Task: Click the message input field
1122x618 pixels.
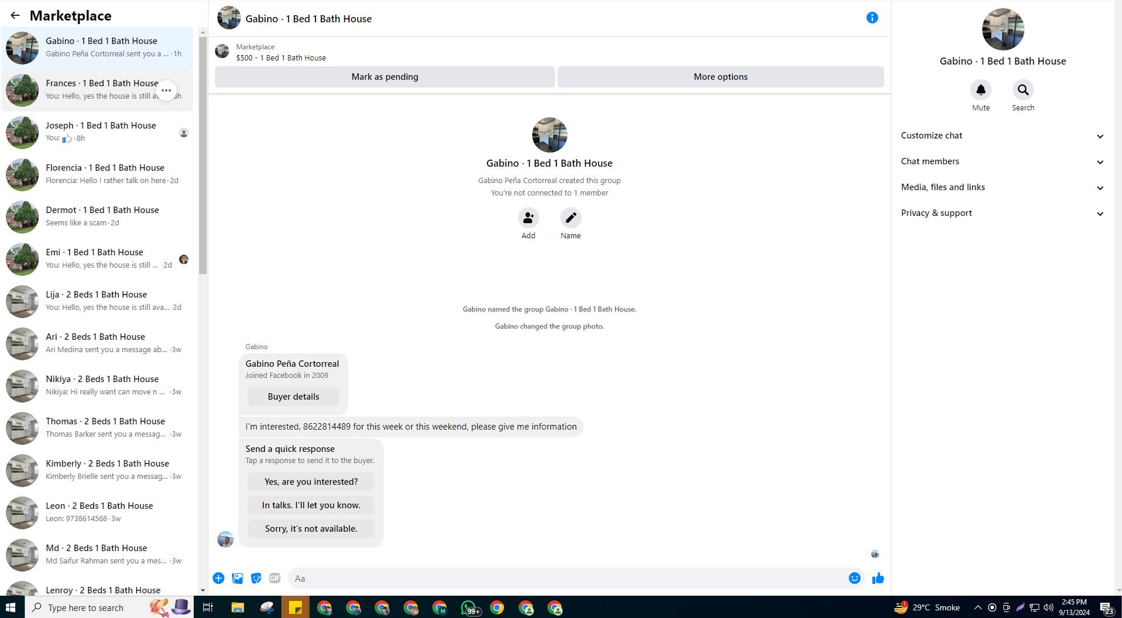Action: pos(567,579)
